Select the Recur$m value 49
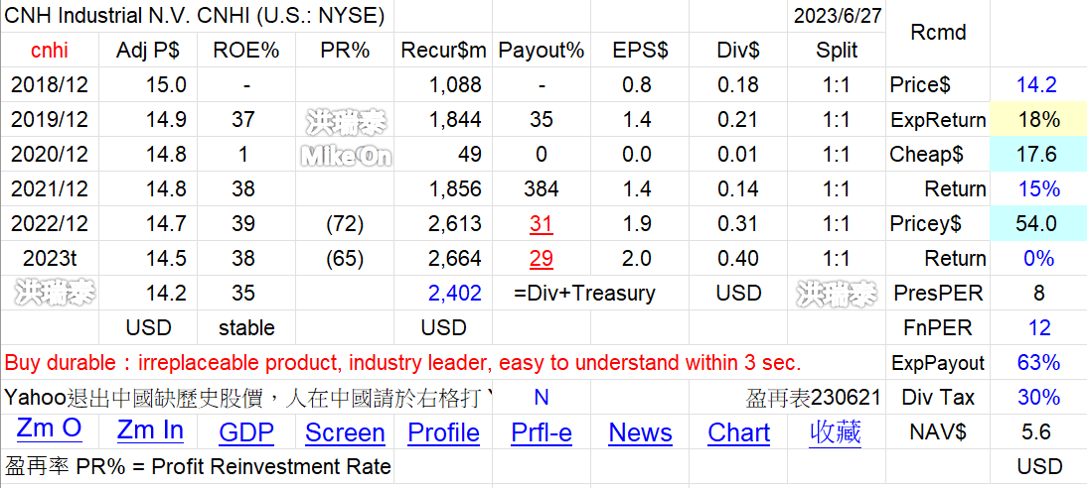1087x488 pixels. tap(469, 154)
